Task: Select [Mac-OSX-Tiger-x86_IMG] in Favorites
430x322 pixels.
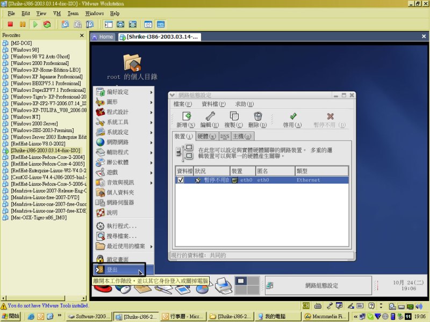Action: click(39, 218)
